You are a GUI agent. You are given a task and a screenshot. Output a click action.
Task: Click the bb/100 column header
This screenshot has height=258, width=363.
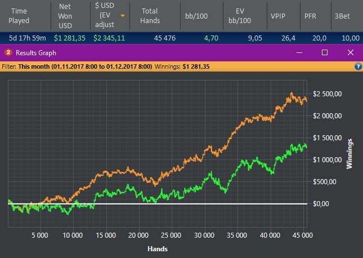tap(196, 16)
